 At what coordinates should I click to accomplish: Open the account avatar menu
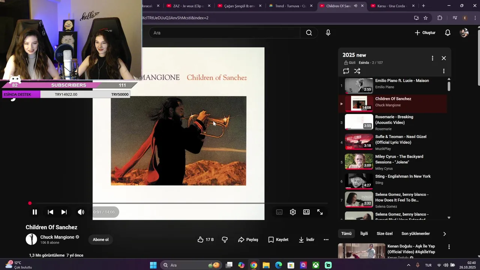point(464,33)
